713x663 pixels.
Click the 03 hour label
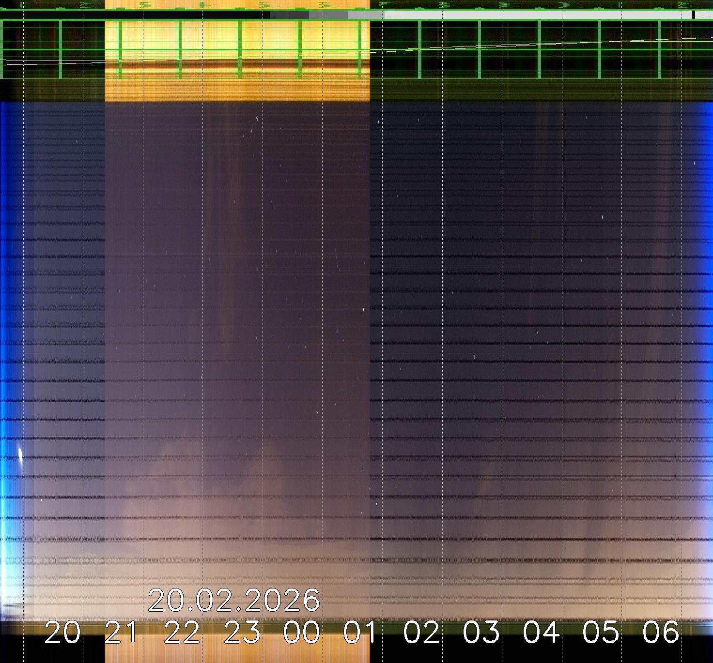[x=481, y=633]
